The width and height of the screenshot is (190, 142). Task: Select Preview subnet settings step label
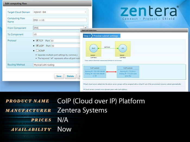(106, 36)
